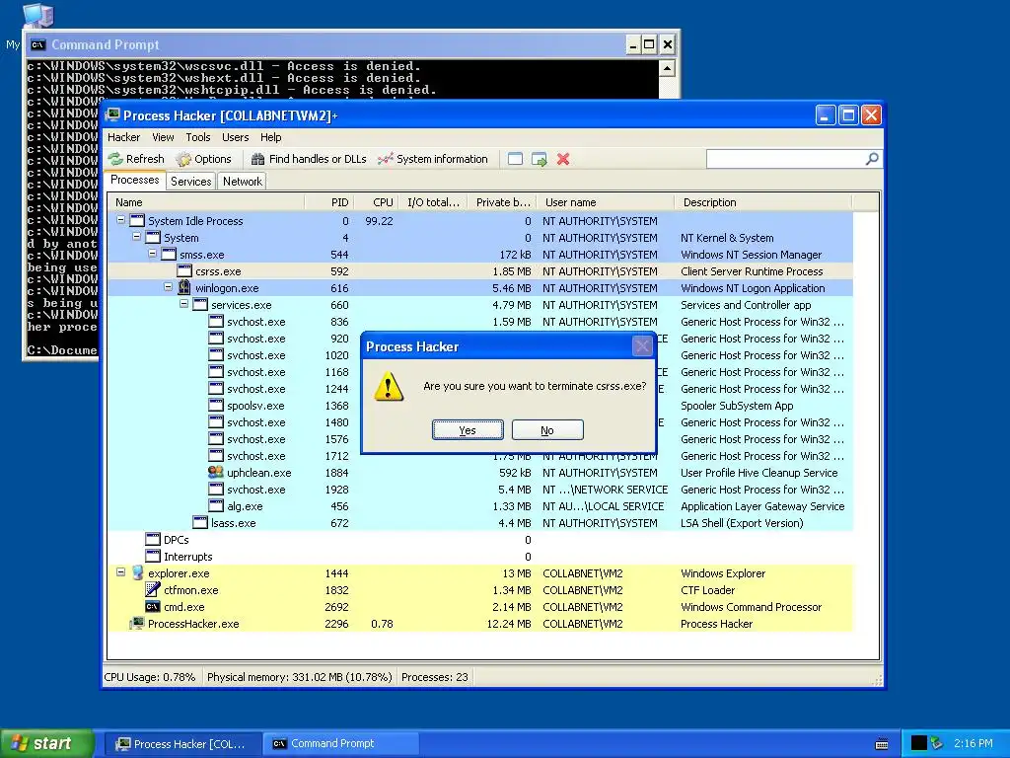1010x758 pixels.
Task: Sort by I/O total column header
Action: [x=434, y=202]
